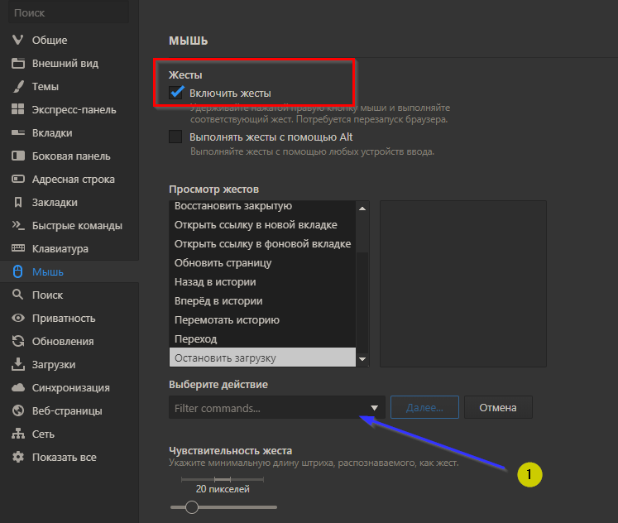Click the blue Мышь mouse icon

[x=17, y=271]
